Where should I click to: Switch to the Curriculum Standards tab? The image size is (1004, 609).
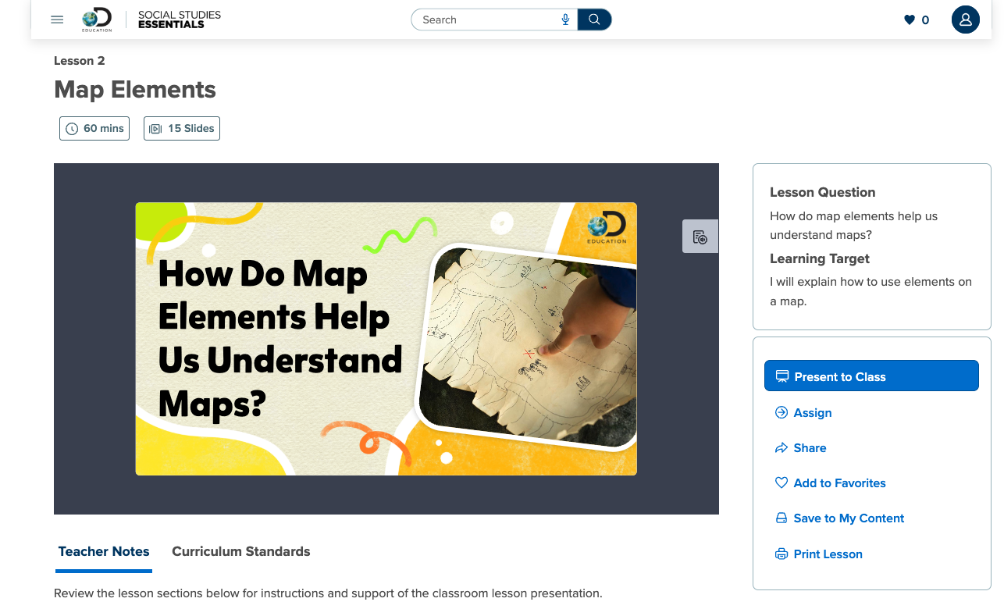(x=241, y=551)
